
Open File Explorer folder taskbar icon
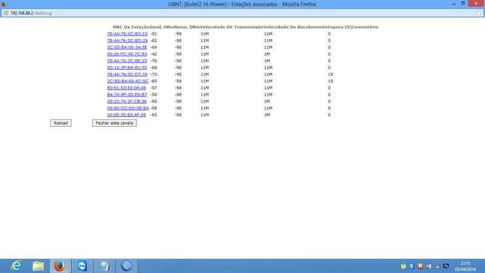[x=38, y=266]
